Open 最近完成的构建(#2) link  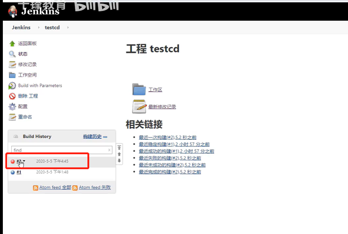[170, 172]
